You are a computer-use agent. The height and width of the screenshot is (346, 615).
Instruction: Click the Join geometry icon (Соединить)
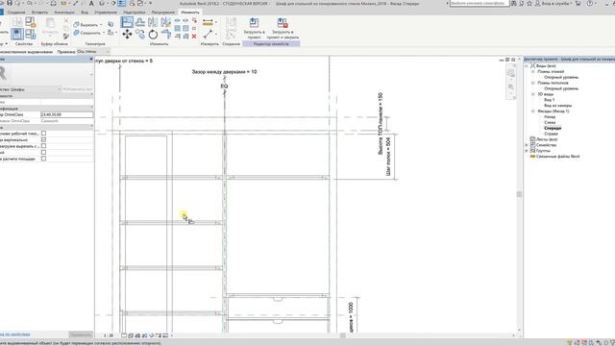tap(77, 33)
